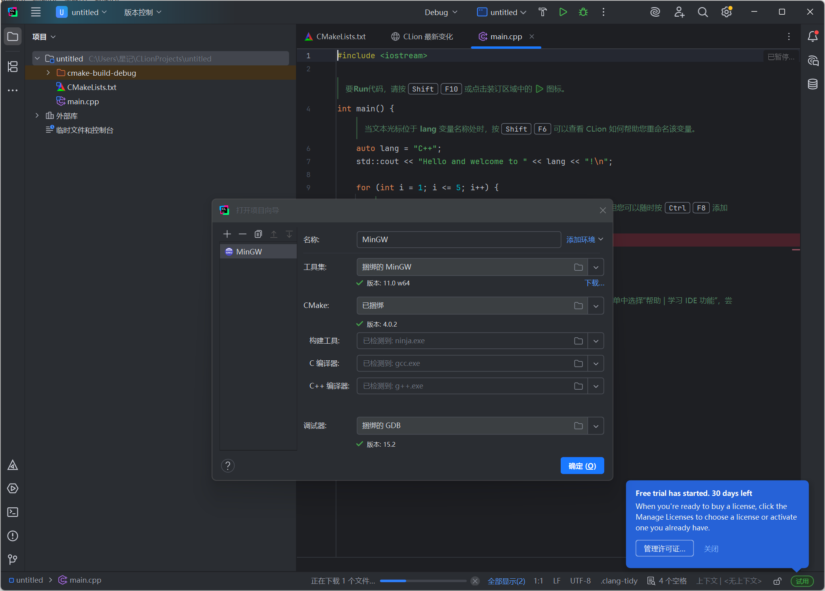The image size is (825, 591).
Task: Open the Git tool window icon
Action: click(13, 559)
